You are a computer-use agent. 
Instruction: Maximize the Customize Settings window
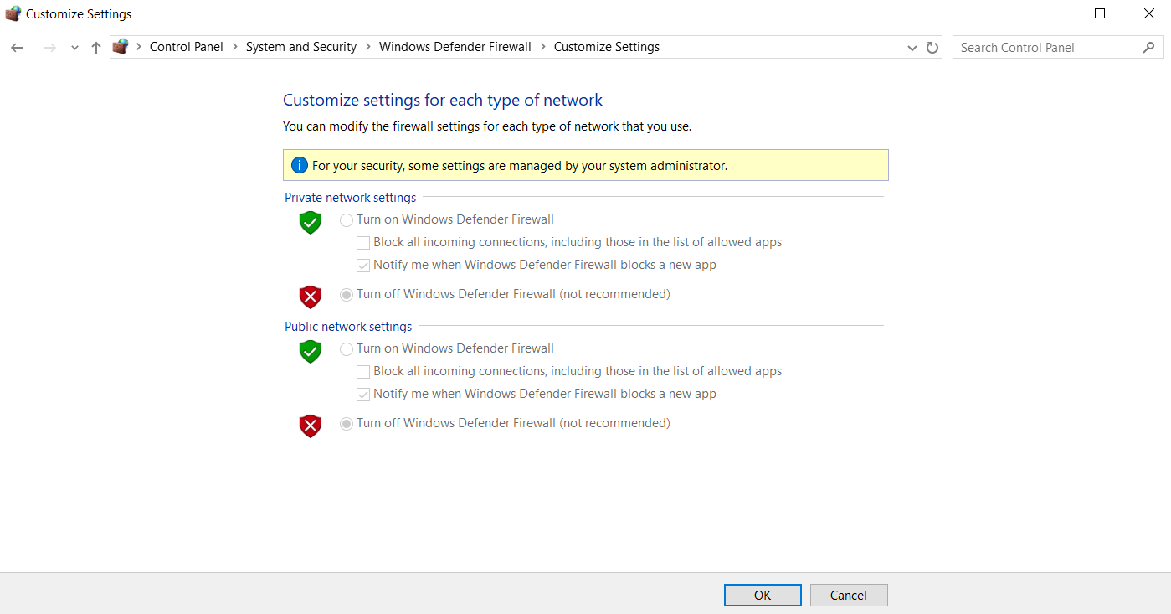pyautogui.click(x=1100, y=13)
